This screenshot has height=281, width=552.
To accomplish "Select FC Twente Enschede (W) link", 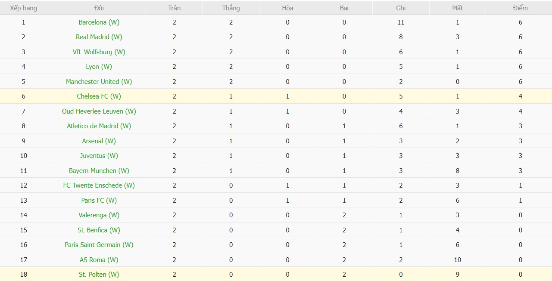I will coord(99,185).
